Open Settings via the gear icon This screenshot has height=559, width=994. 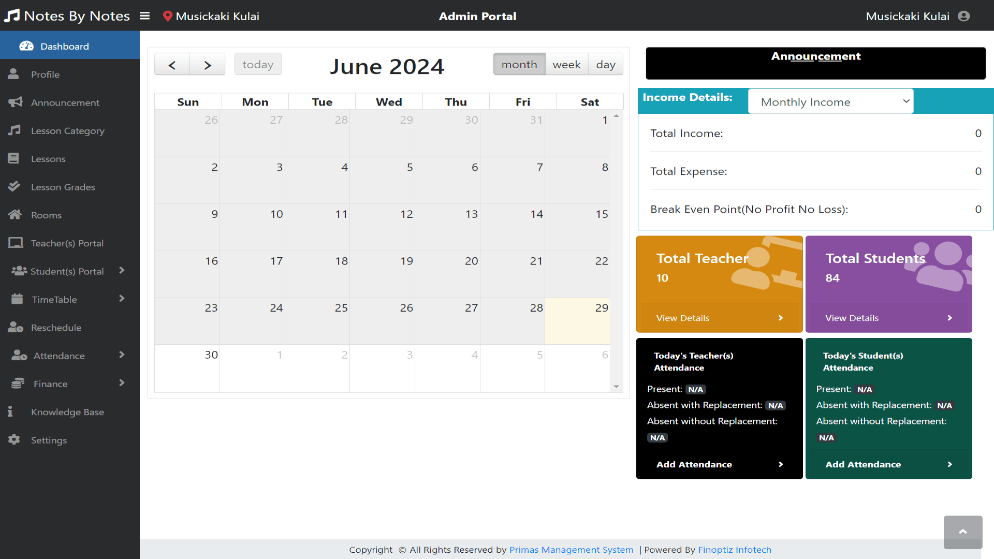point(14,439)
